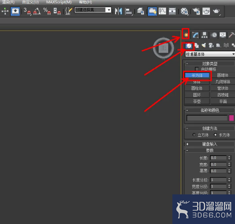Toggle the Graphite Modeling Tools ribbon icon
This screenshot has width=235, height=224.
click(152, 11)
